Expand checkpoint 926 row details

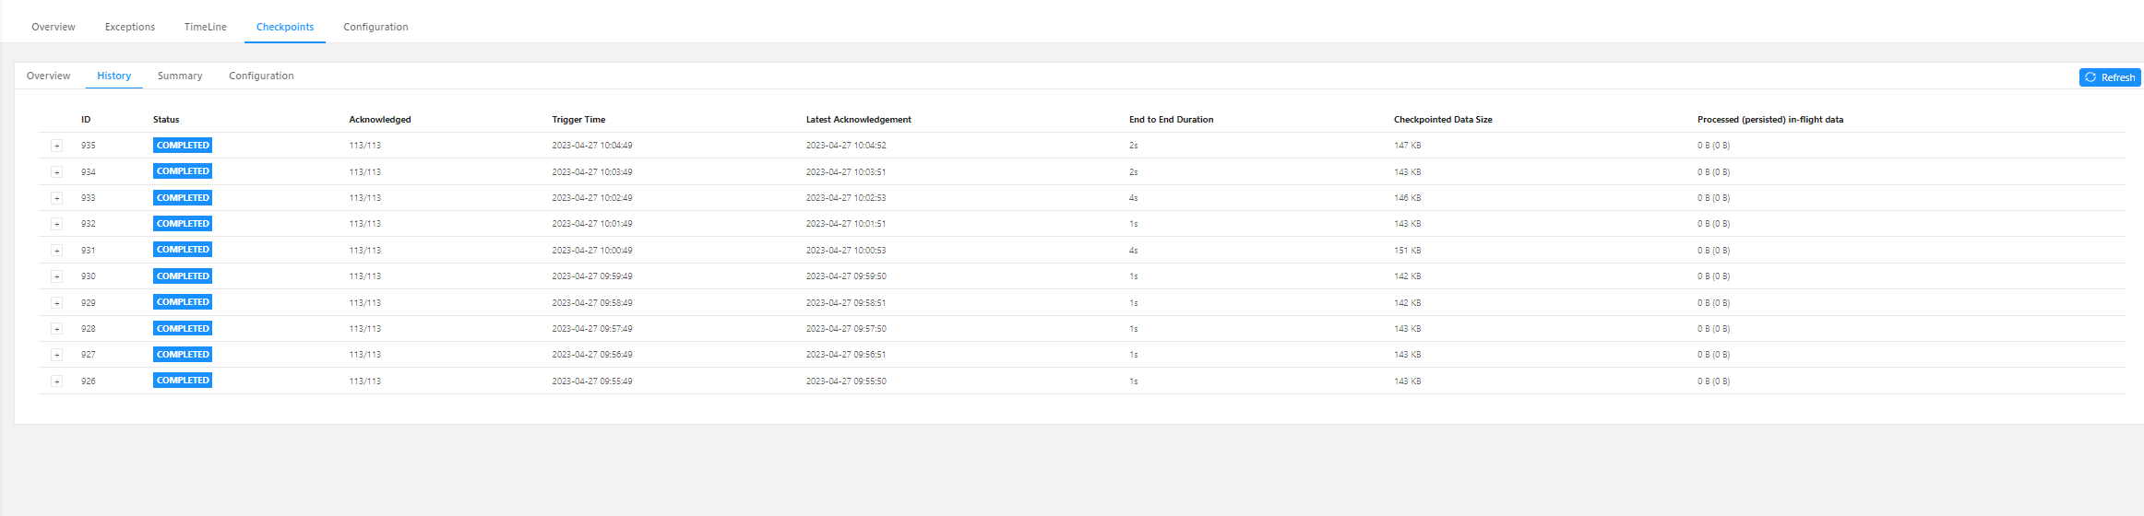click(x=56, y=381)
